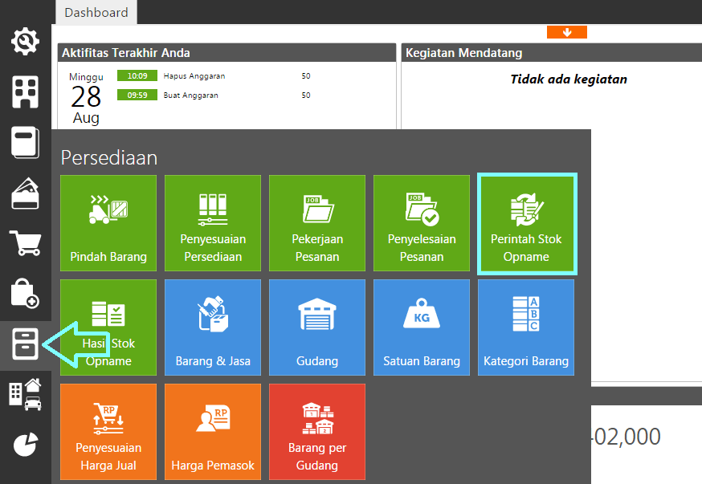702x484 pixels.
Task: Click the Persediaan menu heading
Action: click(109, 157)
